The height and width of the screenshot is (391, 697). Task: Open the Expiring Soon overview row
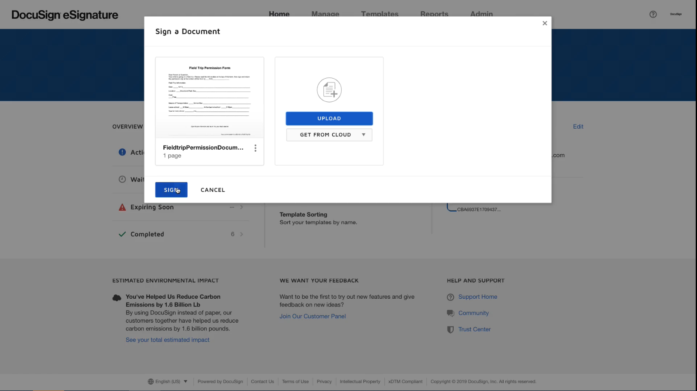(180, 207)
